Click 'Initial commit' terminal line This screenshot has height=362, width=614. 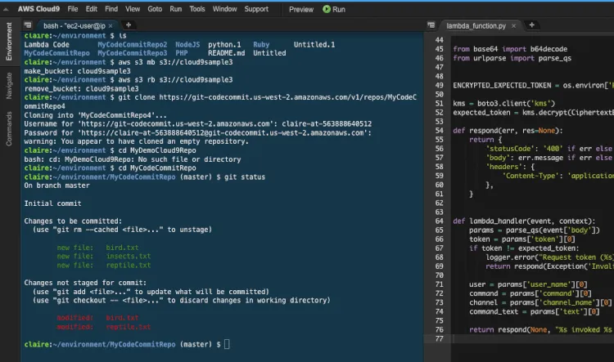[x=53, y=203]
